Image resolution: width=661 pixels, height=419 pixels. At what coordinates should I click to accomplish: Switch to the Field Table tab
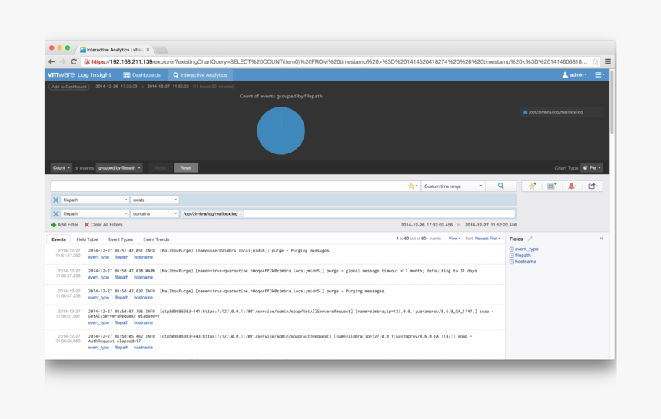click(x=87, y=239)
